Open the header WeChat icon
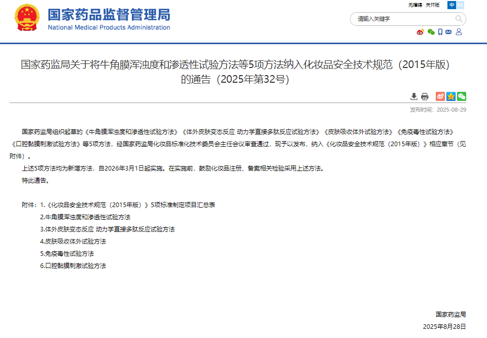Viewport: 487px width, 338px height. pos(431,32)
